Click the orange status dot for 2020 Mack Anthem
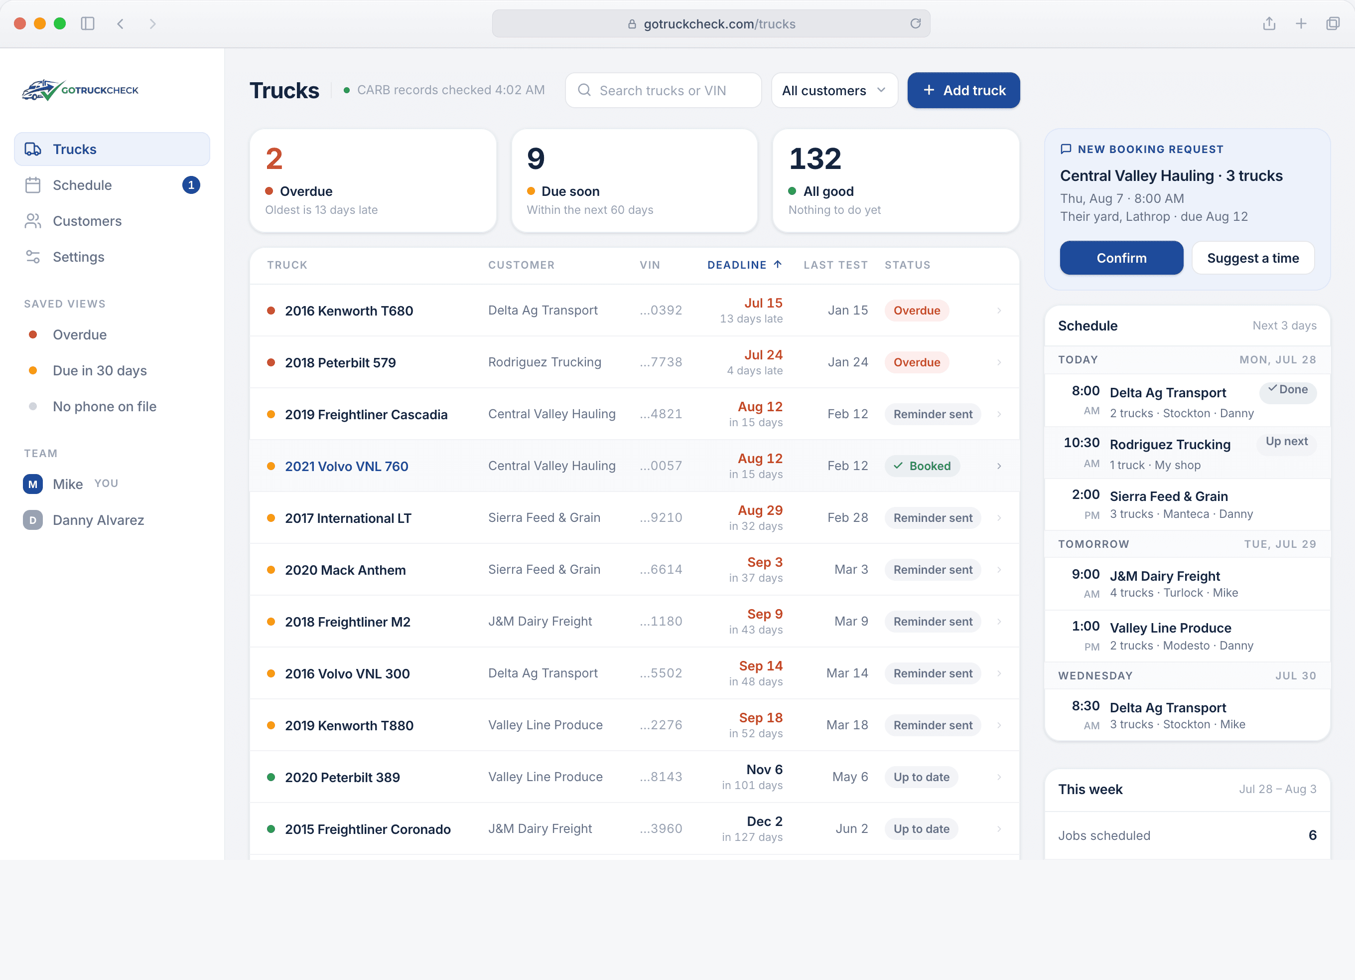1355x980 pixels. pyautogui.click(x=271, y=570)
